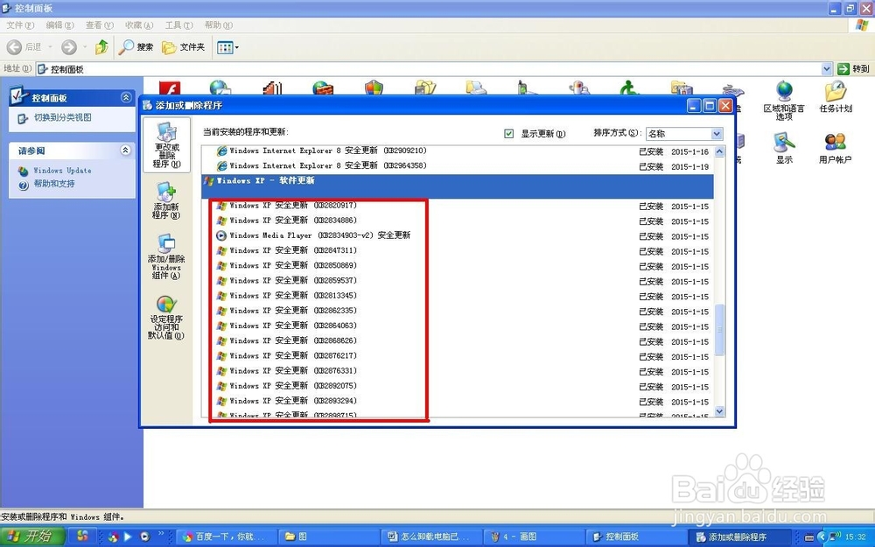Open the 添加新程序 section
The image size is (875, 547).
(x=166, y=201)
